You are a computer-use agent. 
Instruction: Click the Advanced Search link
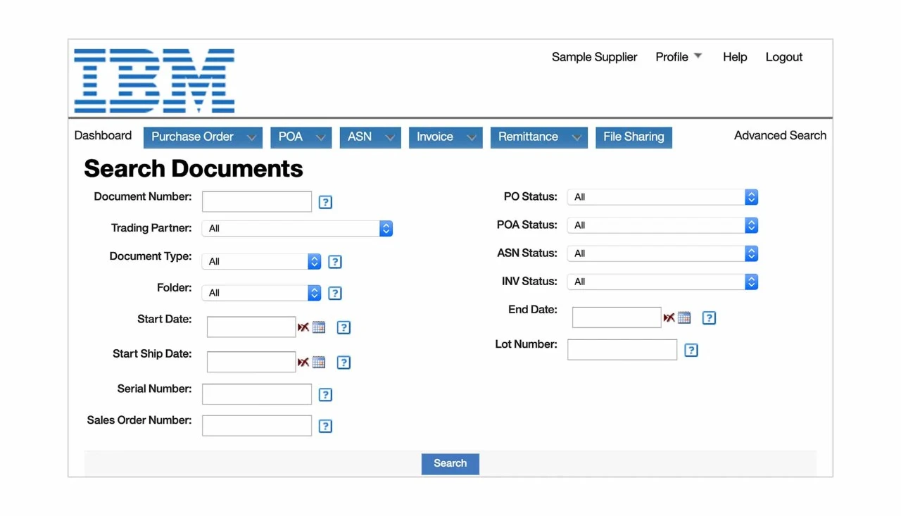pos(780,136)
